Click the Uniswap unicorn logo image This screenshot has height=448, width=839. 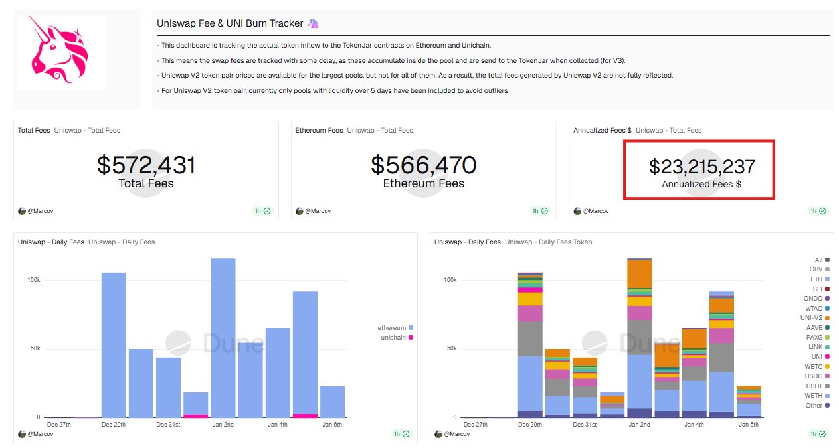point(60,52)
